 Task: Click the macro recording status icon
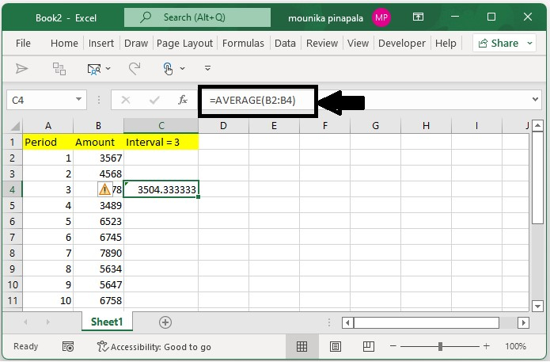click(x=68, y=347)
